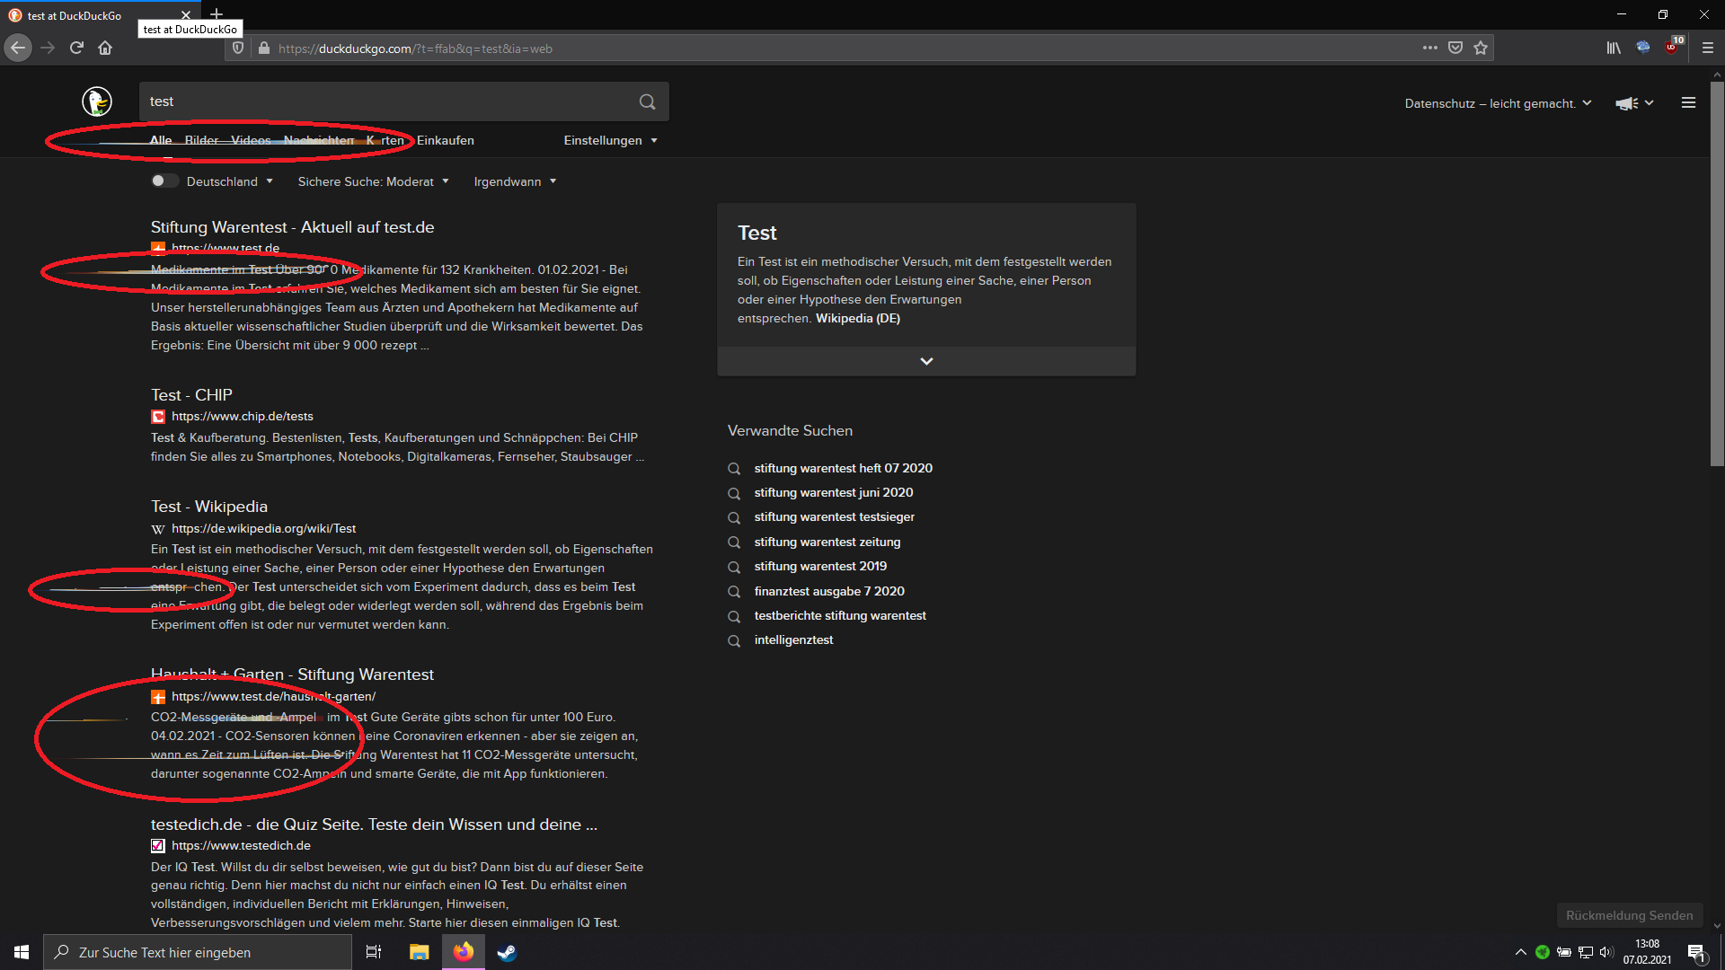Open Firefox application menu
Viewport: 1725px width, 970px height.
(1708, 48)
